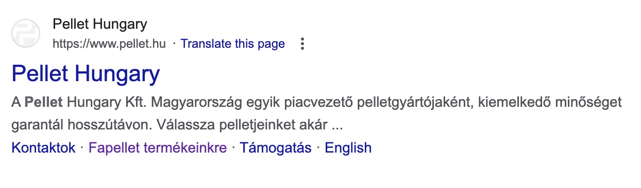
Task: Open the three-dot More options menu
Action: 302,44
